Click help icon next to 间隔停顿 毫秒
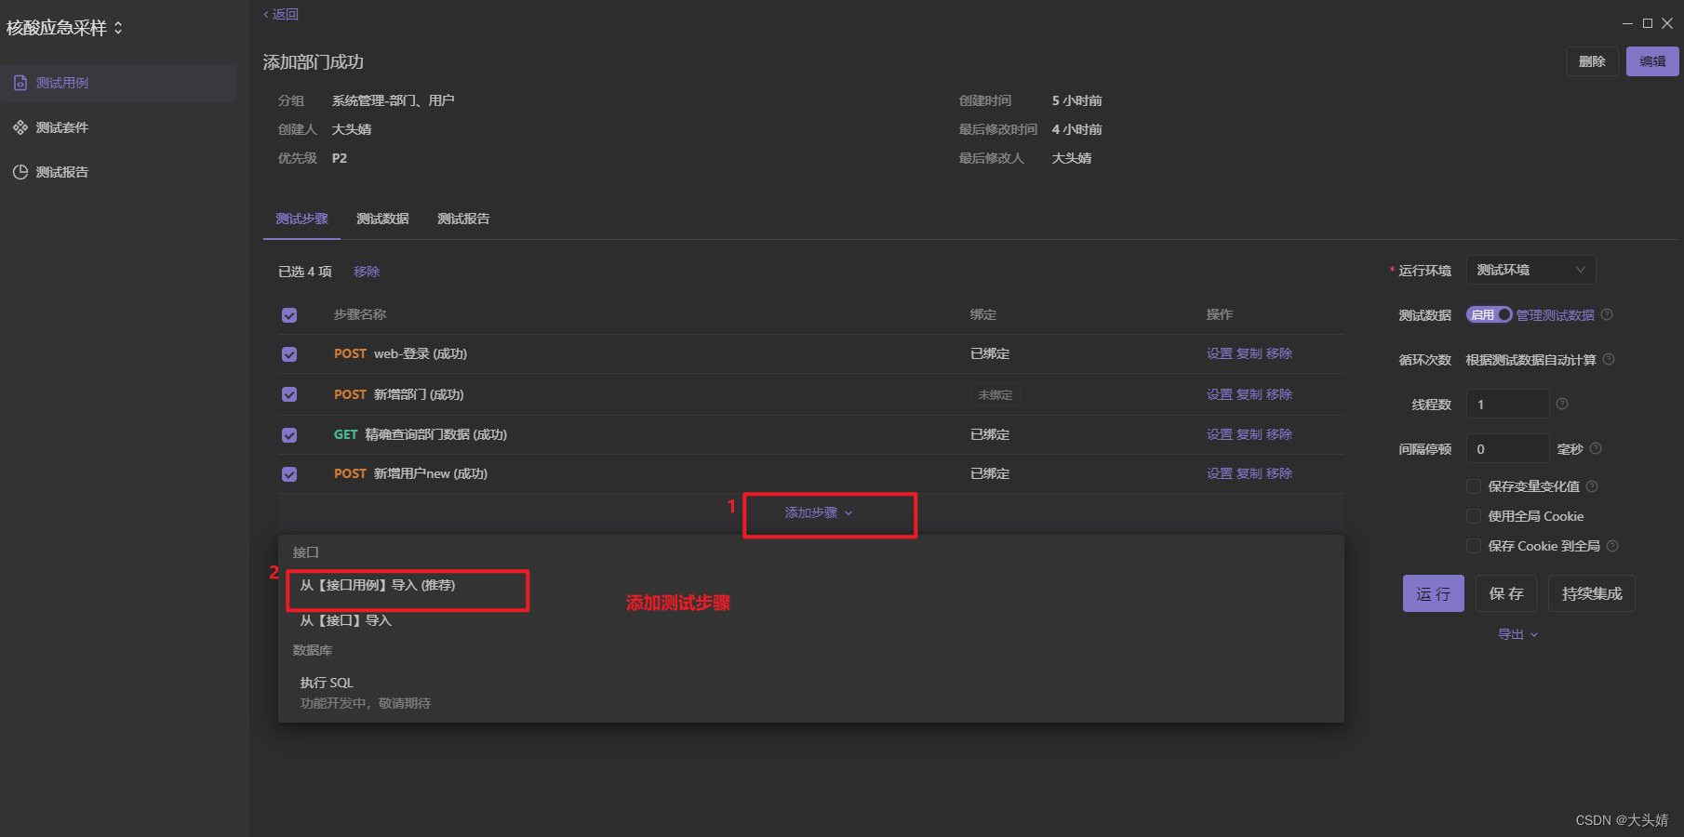 coord(1596,448)
